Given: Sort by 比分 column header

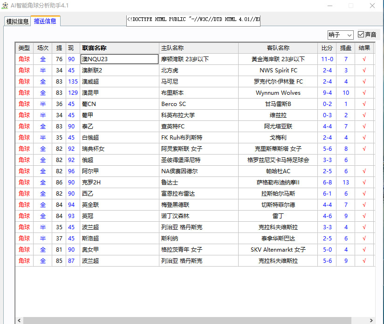Looking at the screenshot, I should pyautogui.click(x=327, y=48).
